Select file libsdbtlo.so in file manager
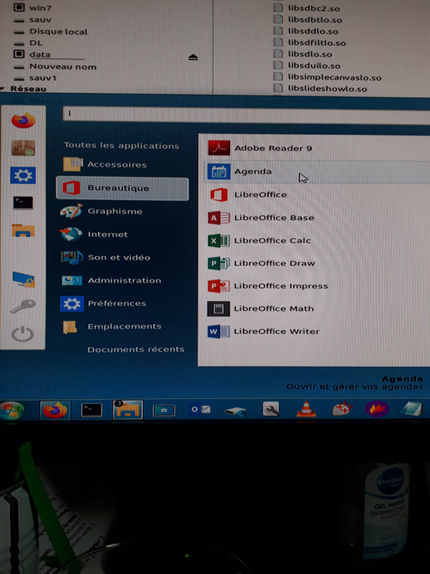 pyautogui.click(x=308, y=20)
